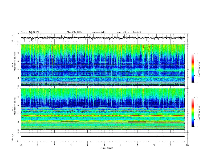The width and height of the screenshot is (211, 163).
Task: Click the ch.2 spectrogram color scale bar
Action: click(x=193, y=112)
